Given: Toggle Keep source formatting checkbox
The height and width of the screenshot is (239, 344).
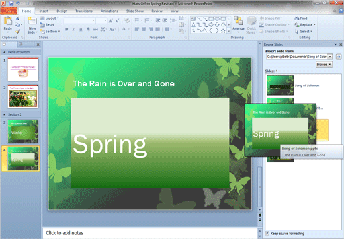Looking at the screenshot, I should [267, 234].
